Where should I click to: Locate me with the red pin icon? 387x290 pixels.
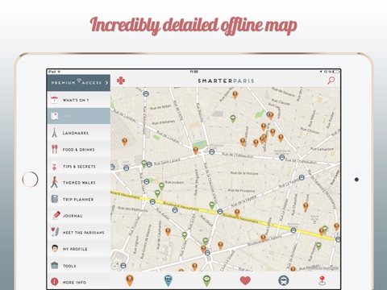(x=322, y=280)
